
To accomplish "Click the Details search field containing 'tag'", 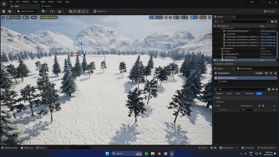I will click(242, 89).
